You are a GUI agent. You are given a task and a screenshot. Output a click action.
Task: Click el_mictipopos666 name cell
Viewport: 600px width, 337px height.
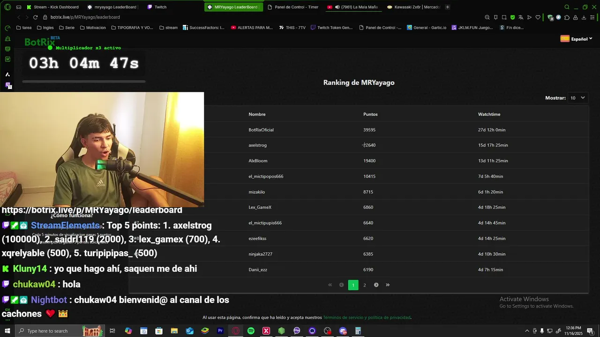pos(266,176)
